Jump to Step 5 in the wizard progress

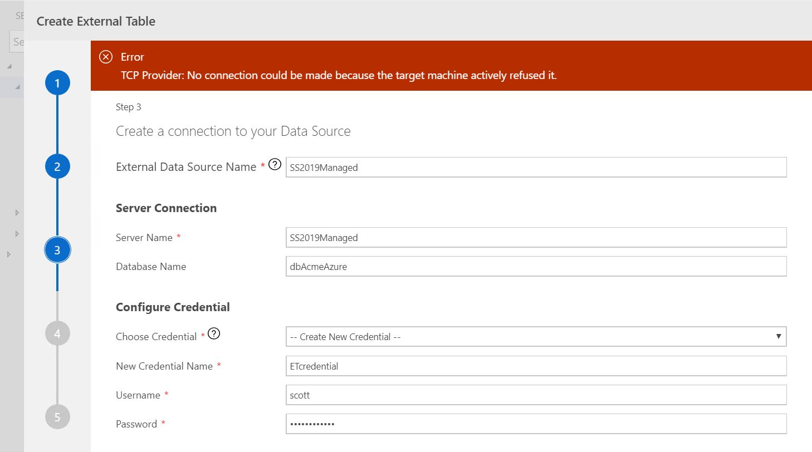click(x=57, y=416)
